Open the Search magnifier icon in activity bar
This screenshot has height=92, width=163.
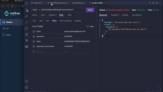click(x=26, y=22)
